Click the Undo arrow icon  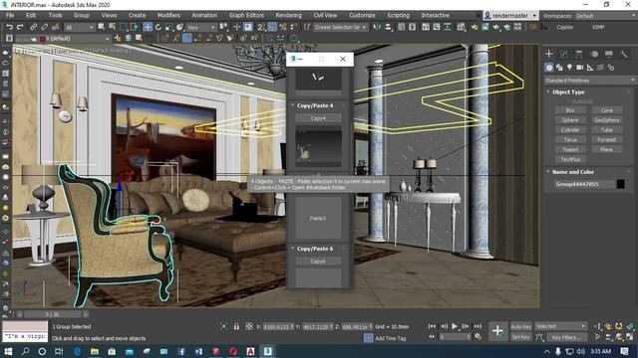click(9, 27)
